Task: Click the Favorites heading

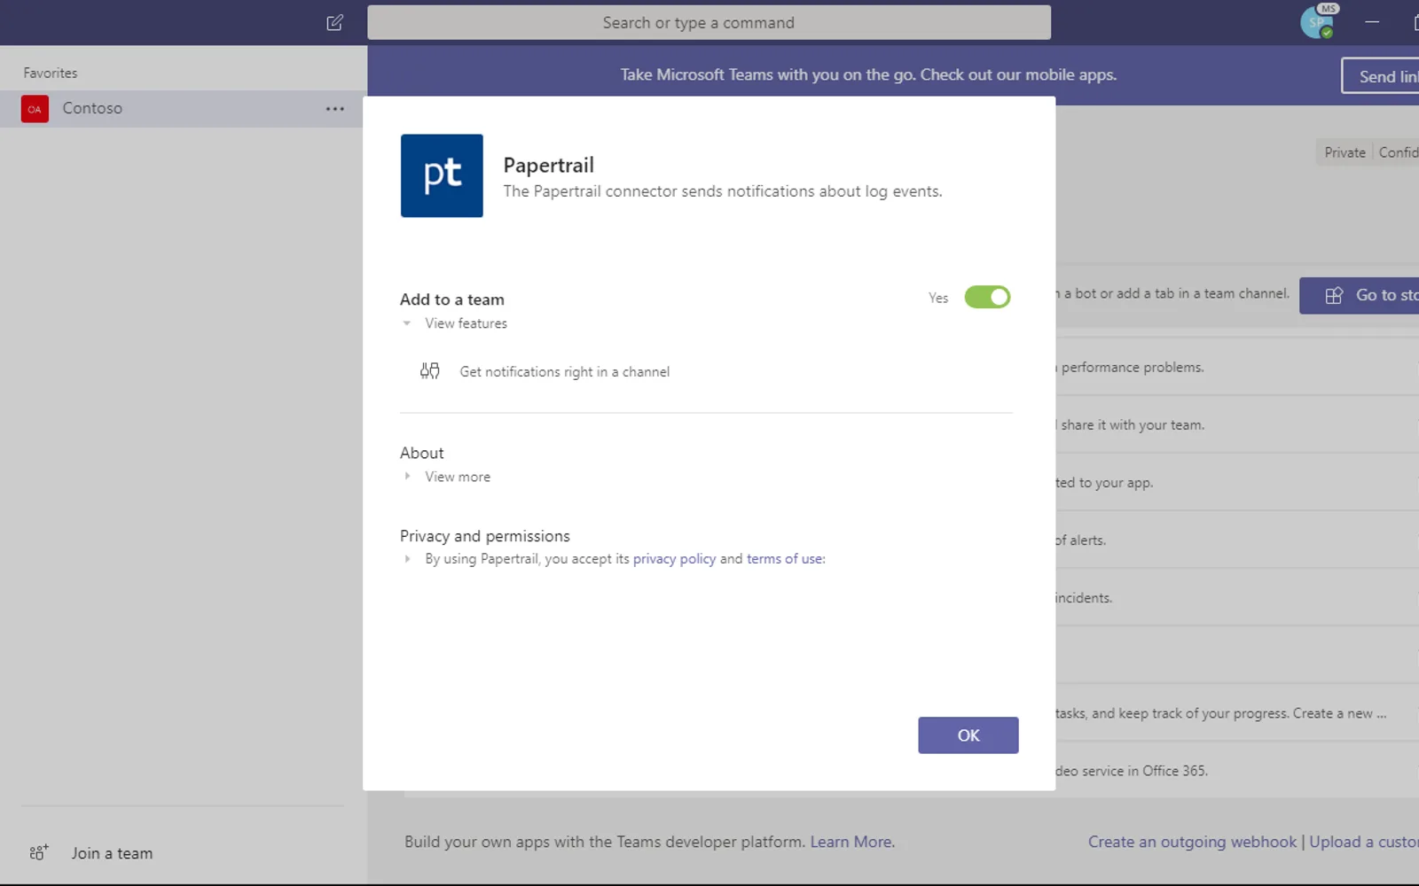Action: 51,73
